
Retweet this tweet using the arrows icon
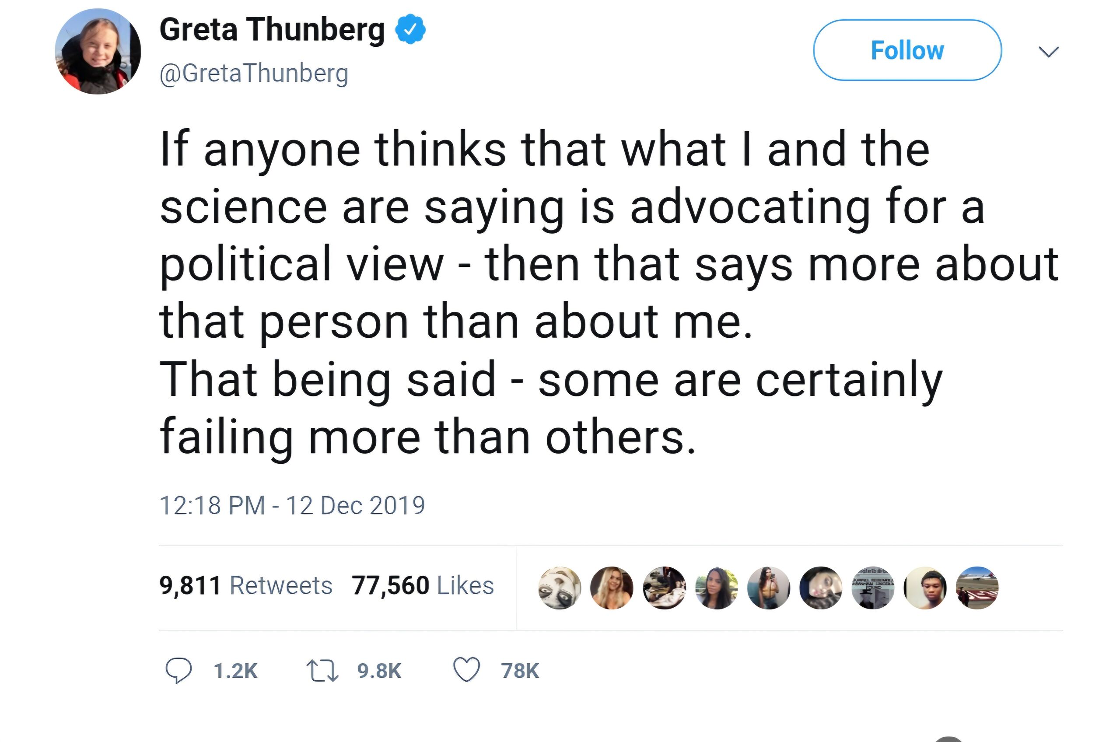[x=322, y=671]
